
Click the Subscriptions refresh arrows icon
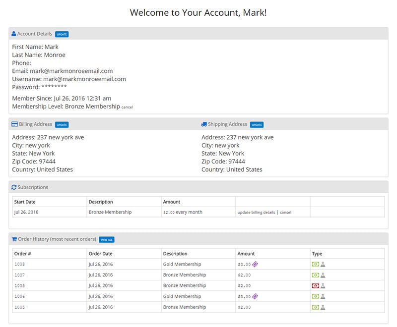pyautogui.click(x=14, y=187)
